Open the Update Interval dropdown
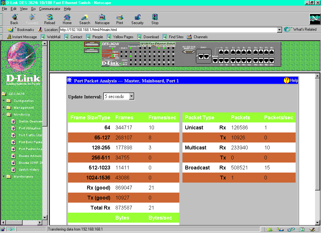Viewport: 321px width, 233px height. [131, 96]
